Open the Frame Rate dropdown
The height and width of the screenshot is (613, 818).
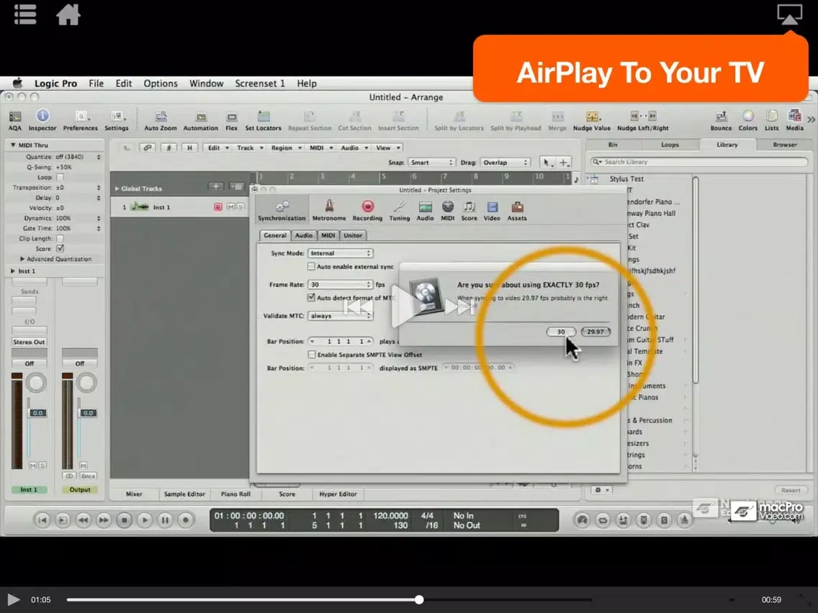pos(340,284)
